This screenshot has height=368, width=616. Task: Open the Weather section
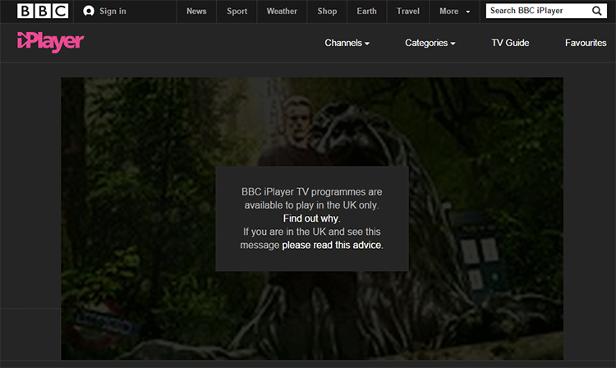point(282,11)
